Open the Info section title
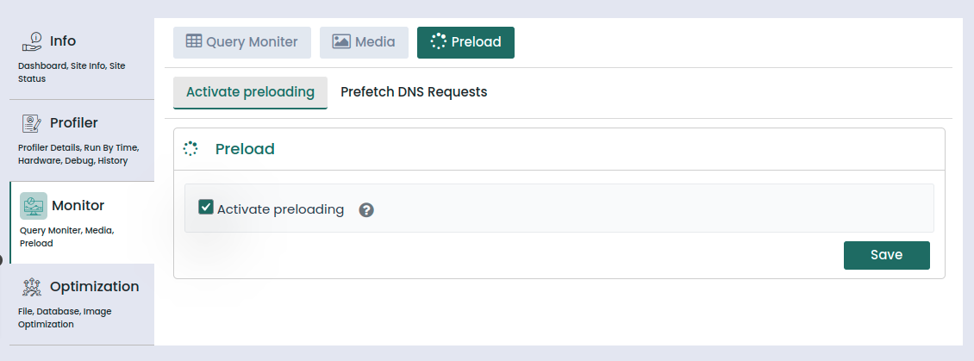Viewport: 974px width, 361px height. click(63, 41)
